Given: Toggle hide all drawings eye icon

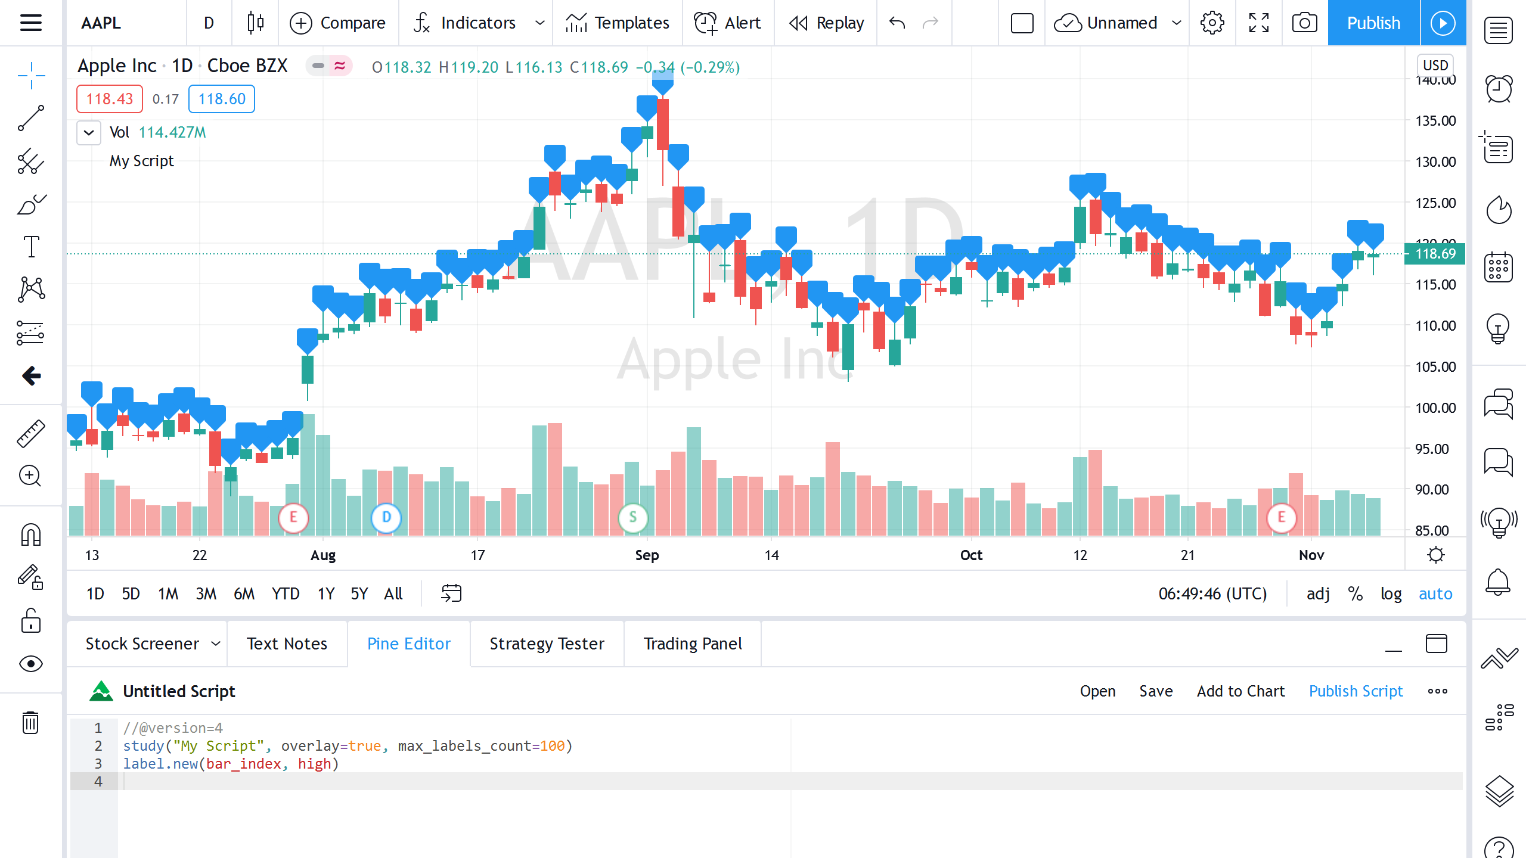Looking at the screenshot, I should pos(31,663).
